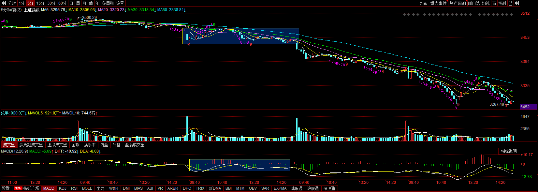Image resolution: width=538 pixels, height=192 pixels.
Task: Toggle the 预测 forecast option
Action: click(x=502, y=3)
